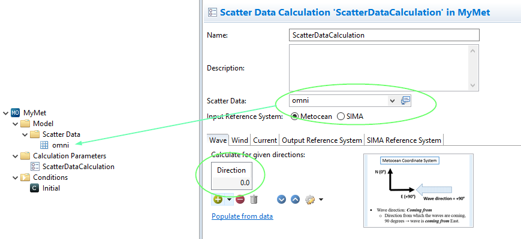Open the Scatter Data omni dropdown
Screen dimensions: 521x239
pyautogui.click(x=392, y=100)
